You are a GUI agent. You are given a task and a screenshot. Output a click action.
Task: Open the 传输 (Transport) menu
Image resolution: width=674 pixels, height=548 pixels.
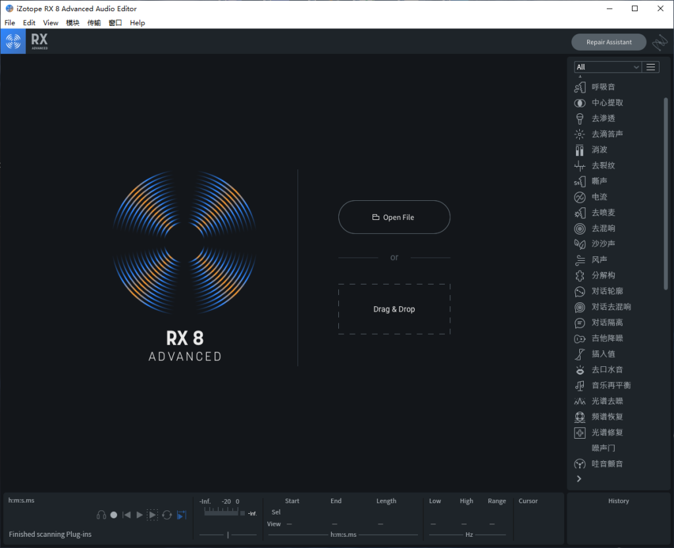click(94, 23)
